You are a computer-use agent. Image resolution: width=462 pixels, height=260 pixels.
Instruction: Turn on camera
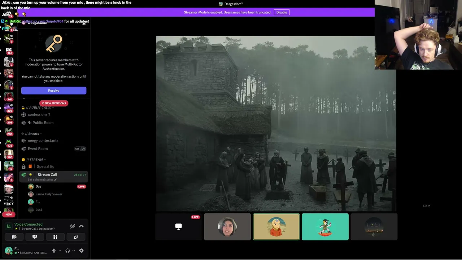click(14, 237)
